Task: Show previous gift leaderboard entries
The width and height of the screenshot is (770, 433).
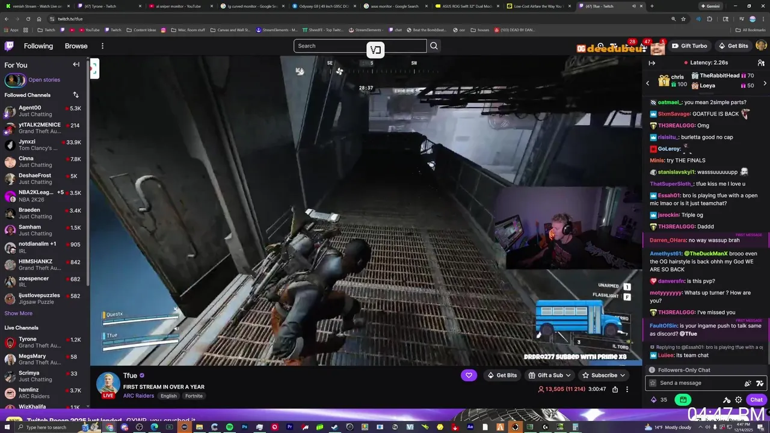Action: (648, 83)
